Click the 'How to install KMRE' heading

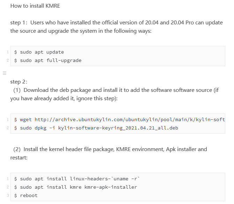point(35,6)
